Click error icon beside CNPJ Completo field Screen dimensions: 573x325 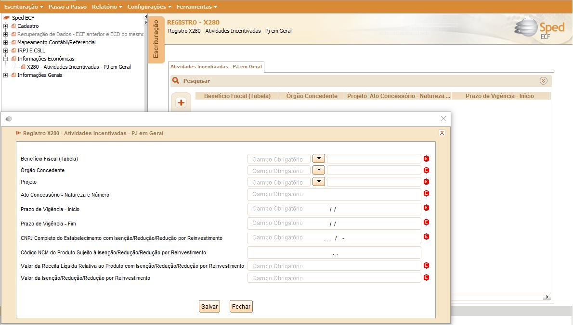(x=426, y=237)
